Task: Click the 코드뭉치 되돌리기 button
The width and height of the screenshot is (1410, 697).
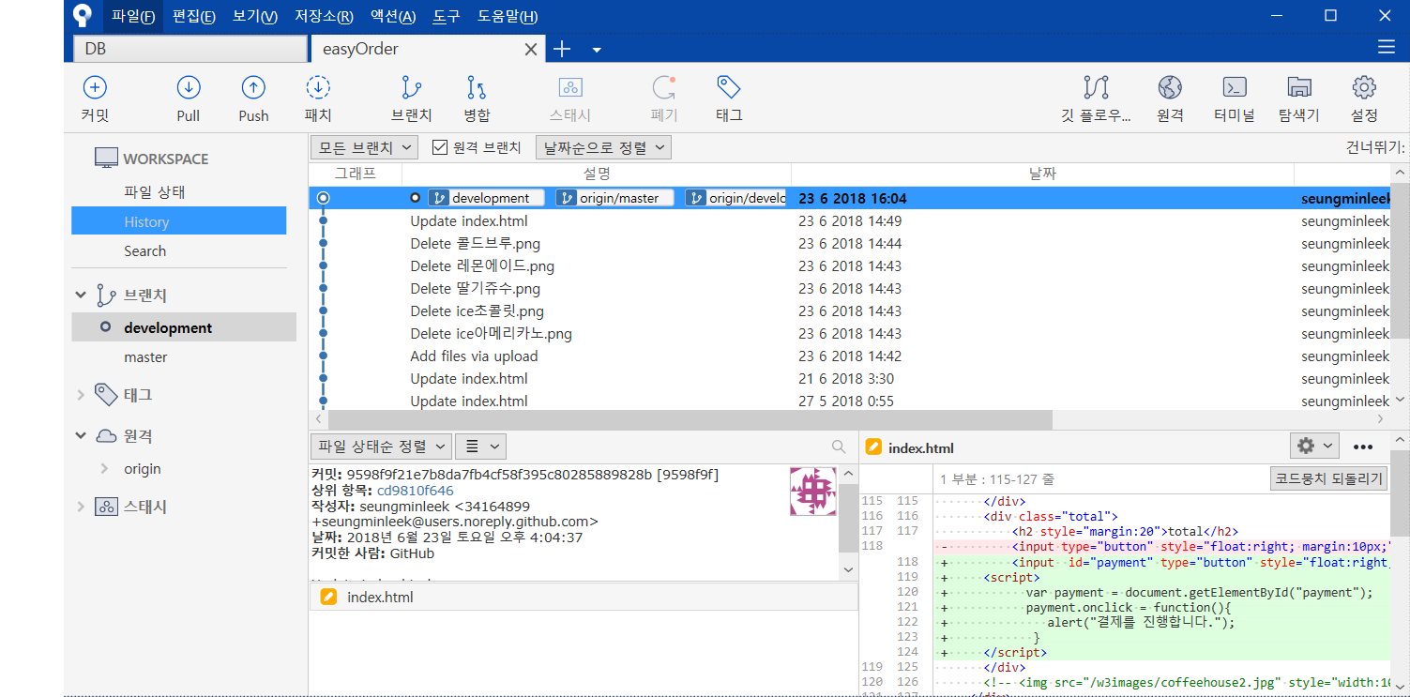Action: (x=1328, y=478)
